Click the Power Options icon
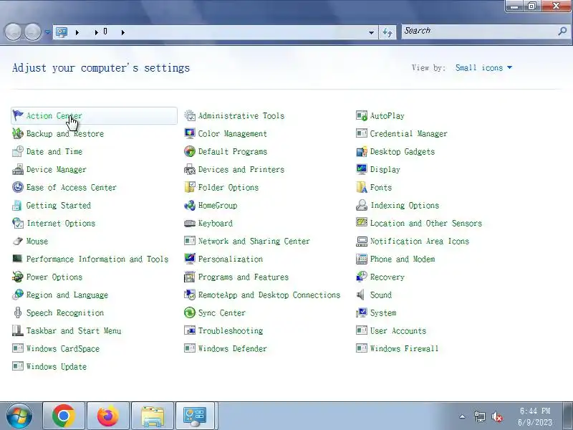 coord(17,277)
